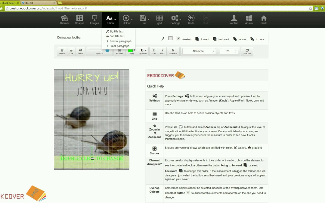Lock the selected element
This screenshot has height=203, width=325.
(71, 51)
